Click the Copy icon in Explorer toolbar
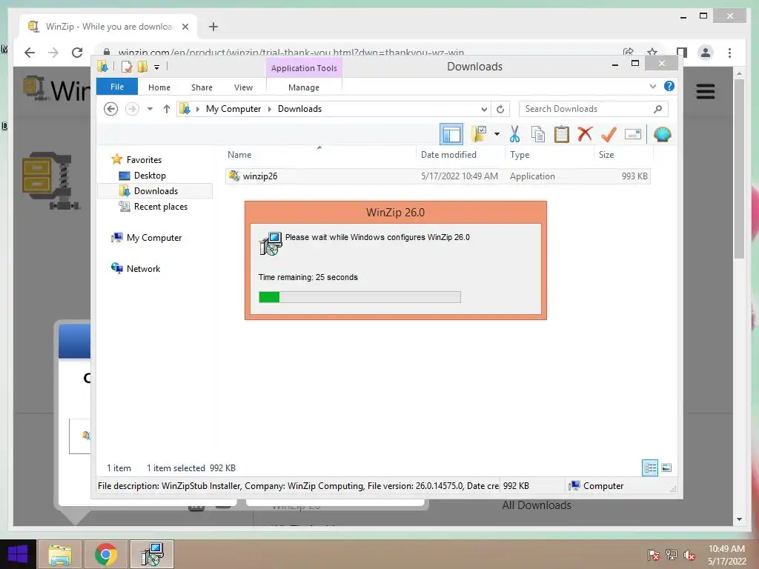The width and height of the screenshot is (759, 569). (x=538, y=134)
